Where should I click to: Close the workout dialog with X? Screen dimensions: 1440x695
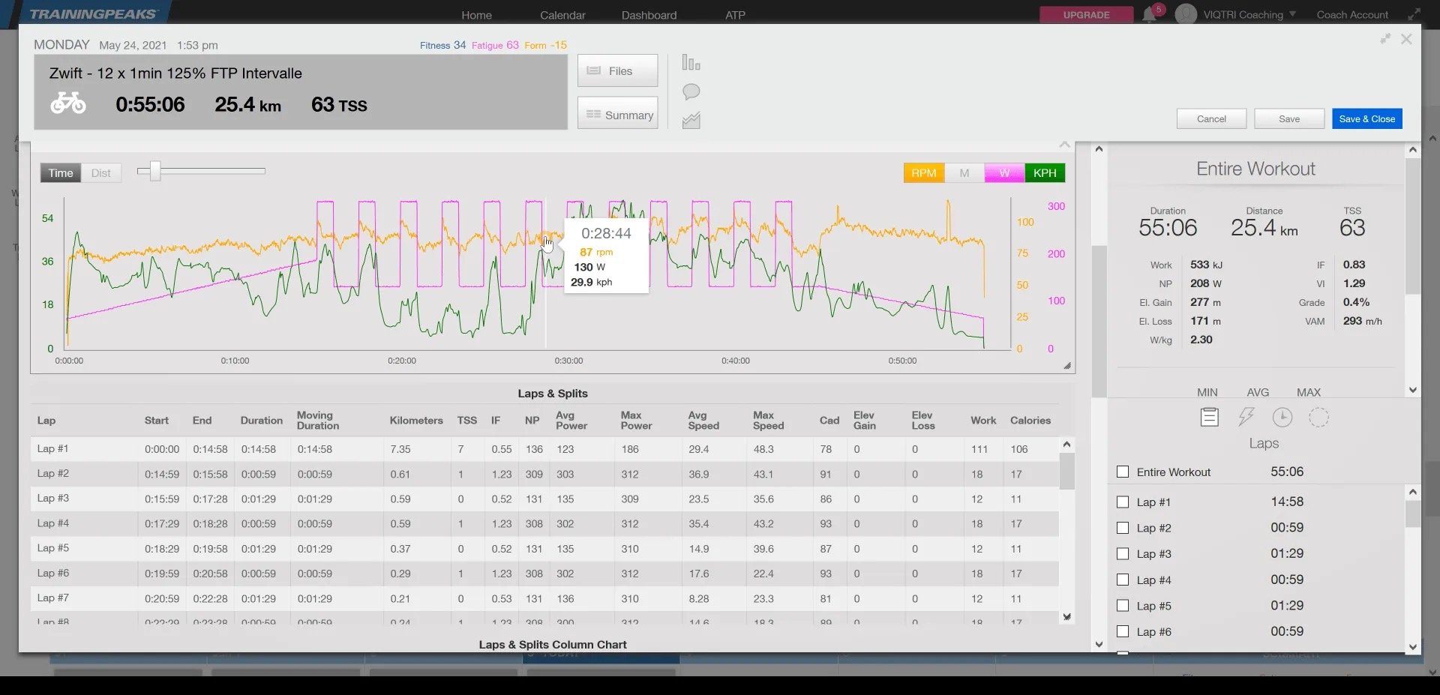pos(1406,39)
